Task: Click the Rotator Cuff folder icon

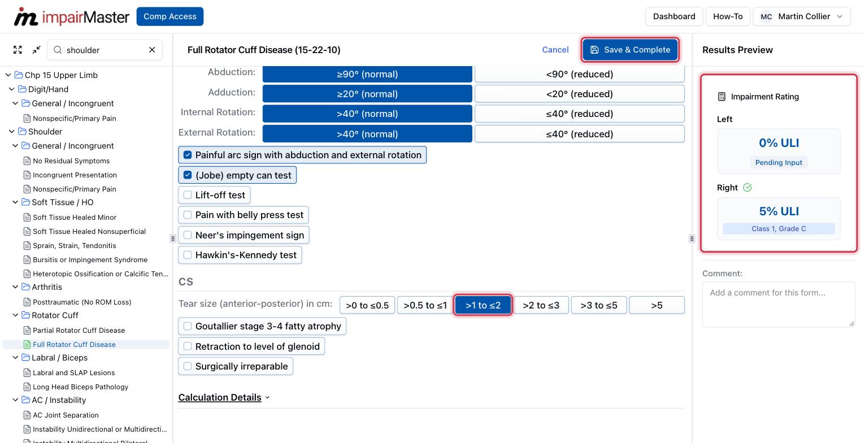Action: pyautogui.click(x=25, y=315)
